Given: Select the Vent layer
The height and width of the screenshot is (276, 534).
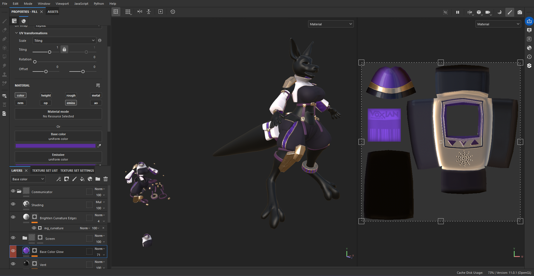Looking at the screenshot, I should coord(43,265).
